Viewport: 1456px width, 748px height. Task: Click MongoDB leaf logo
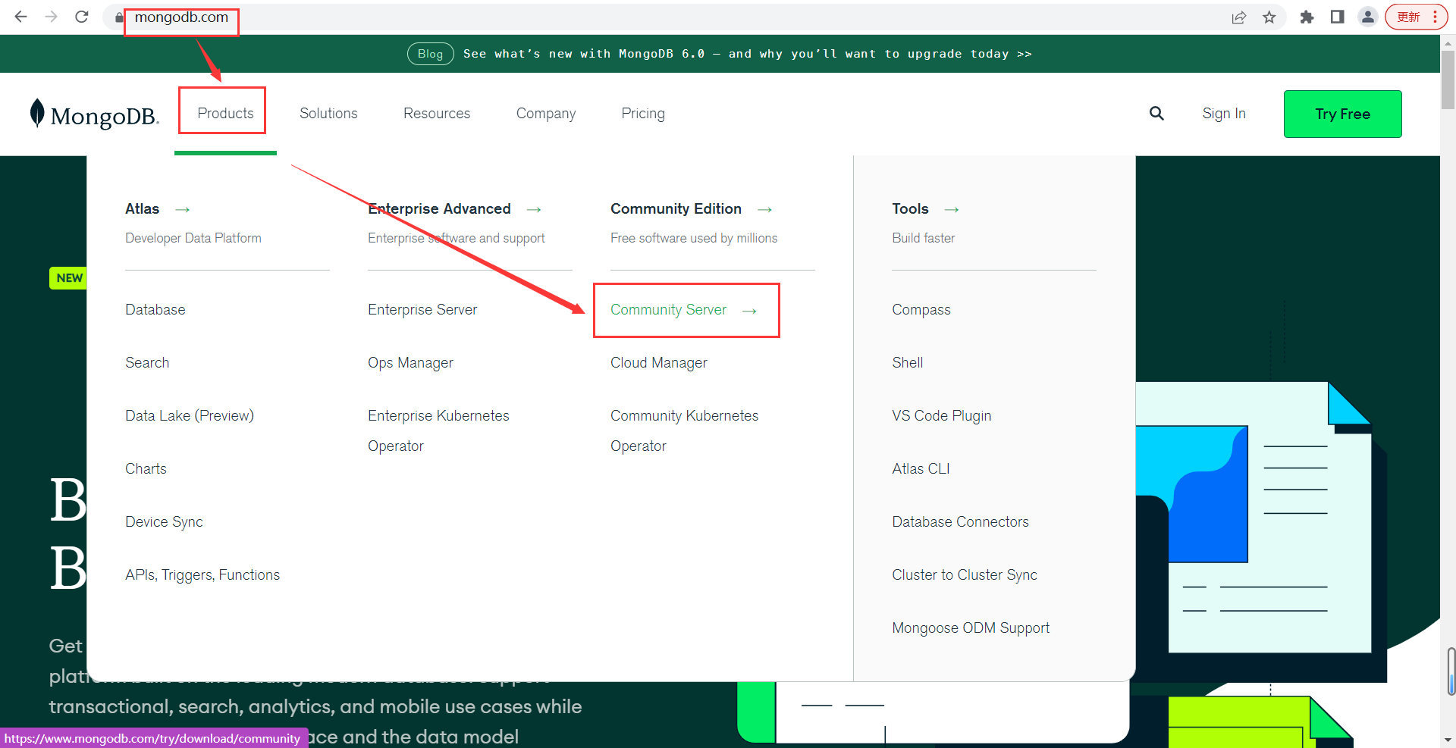click(x=94, y=114)
